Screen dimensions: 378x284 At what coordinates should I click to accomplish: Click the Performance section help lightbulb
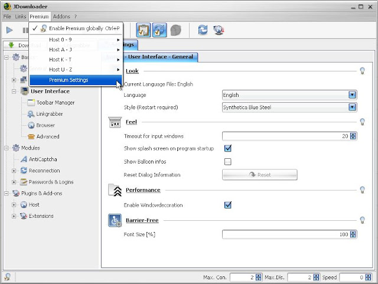pyautogui.click(x=362, y=190)
